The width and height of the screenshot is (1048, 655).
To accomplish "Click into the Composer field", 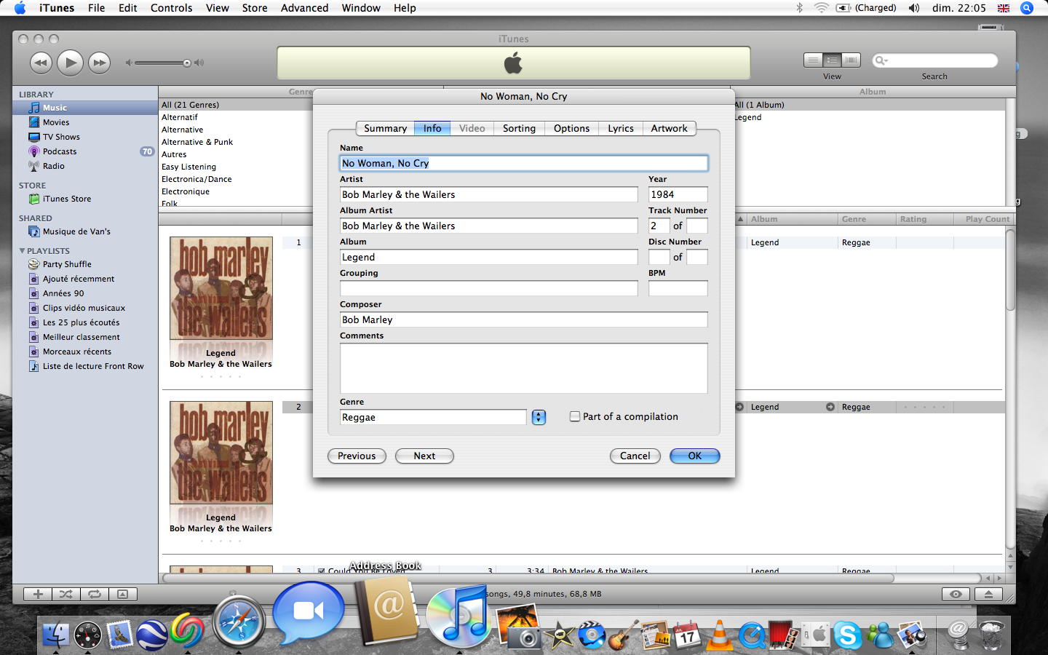I will point(523,319).
